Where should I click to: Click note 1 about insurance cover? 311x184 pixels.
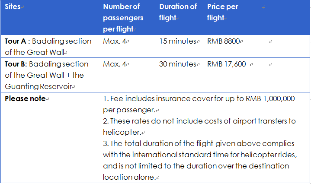(199, 104)
